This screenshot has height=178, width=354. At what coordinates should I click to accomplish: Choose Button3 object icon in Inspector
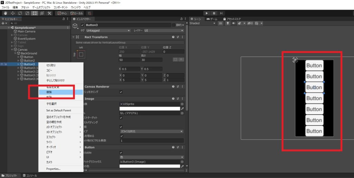point(75,26)
